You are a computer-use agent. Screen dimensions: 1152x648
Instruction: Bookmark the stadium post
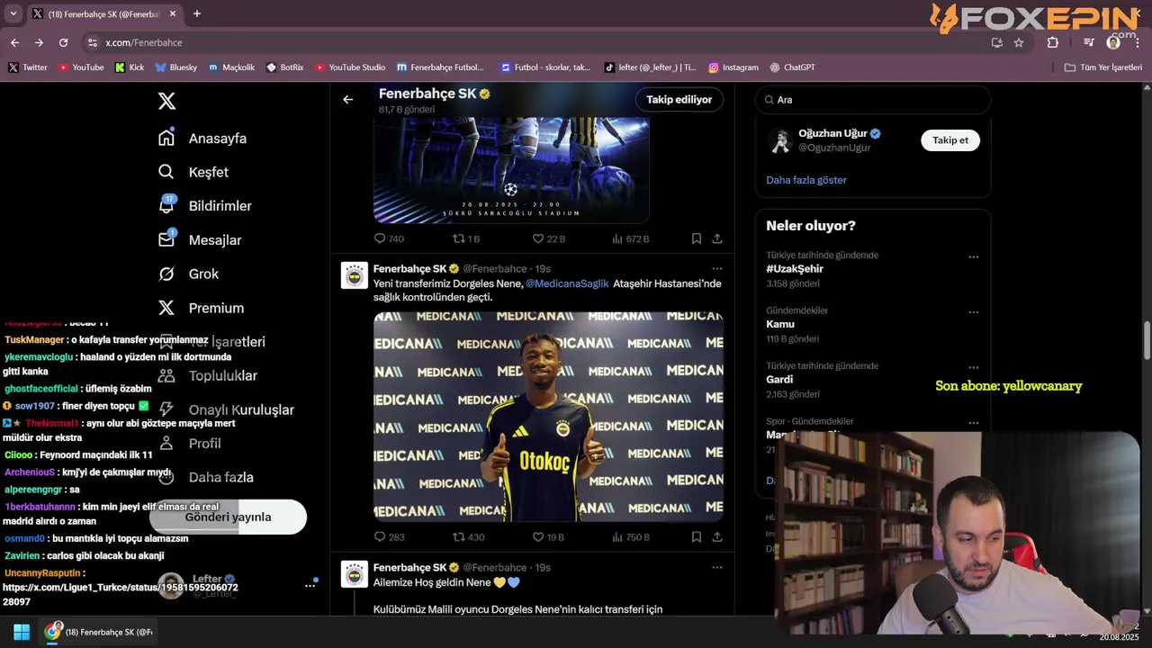pyautogui.click(x=697, y=238)
